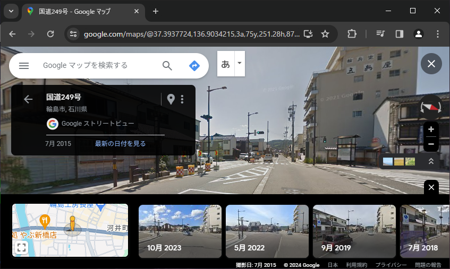Select the 7月 2018 Street View thumbnail
450x269 pixels.
click(424, 231)
